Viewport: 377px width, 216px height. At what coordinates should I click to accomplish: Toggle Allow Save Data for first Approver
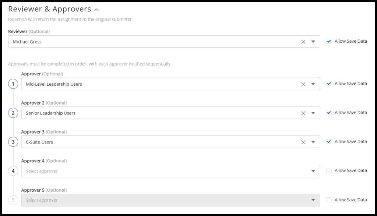coord(329,84)
